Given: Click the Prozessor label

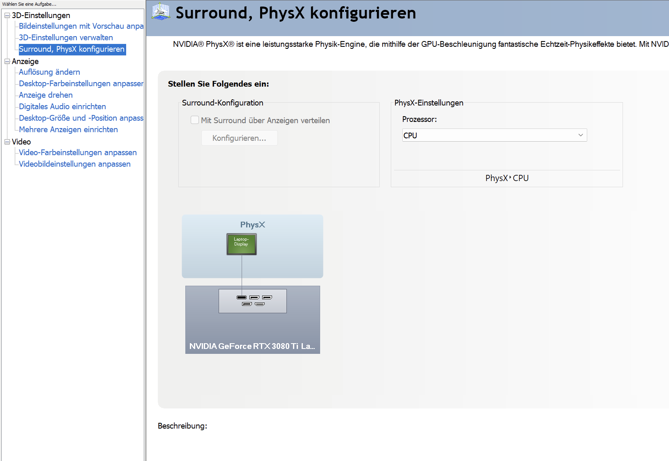Looking at the screenshot, I should [x=419, y=119].
